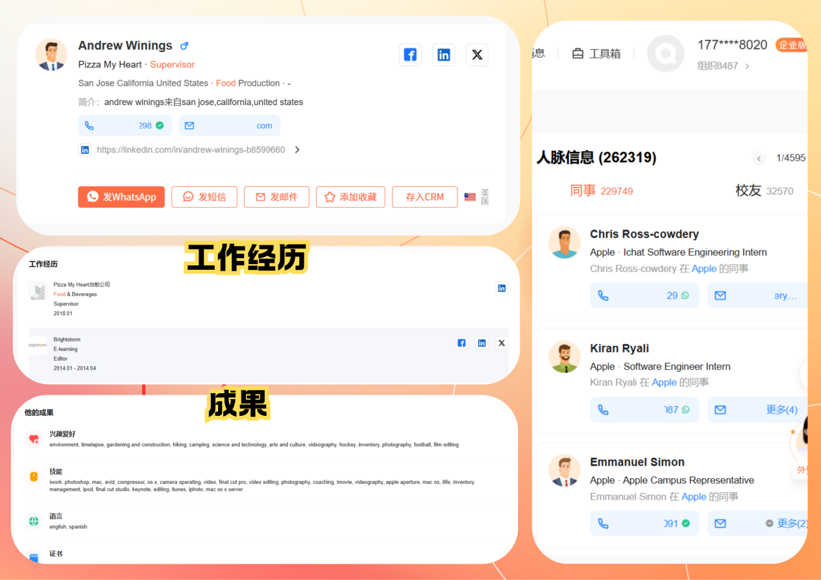
Task: Click Pizza My Heart company logo
Action: coord(38,291)
